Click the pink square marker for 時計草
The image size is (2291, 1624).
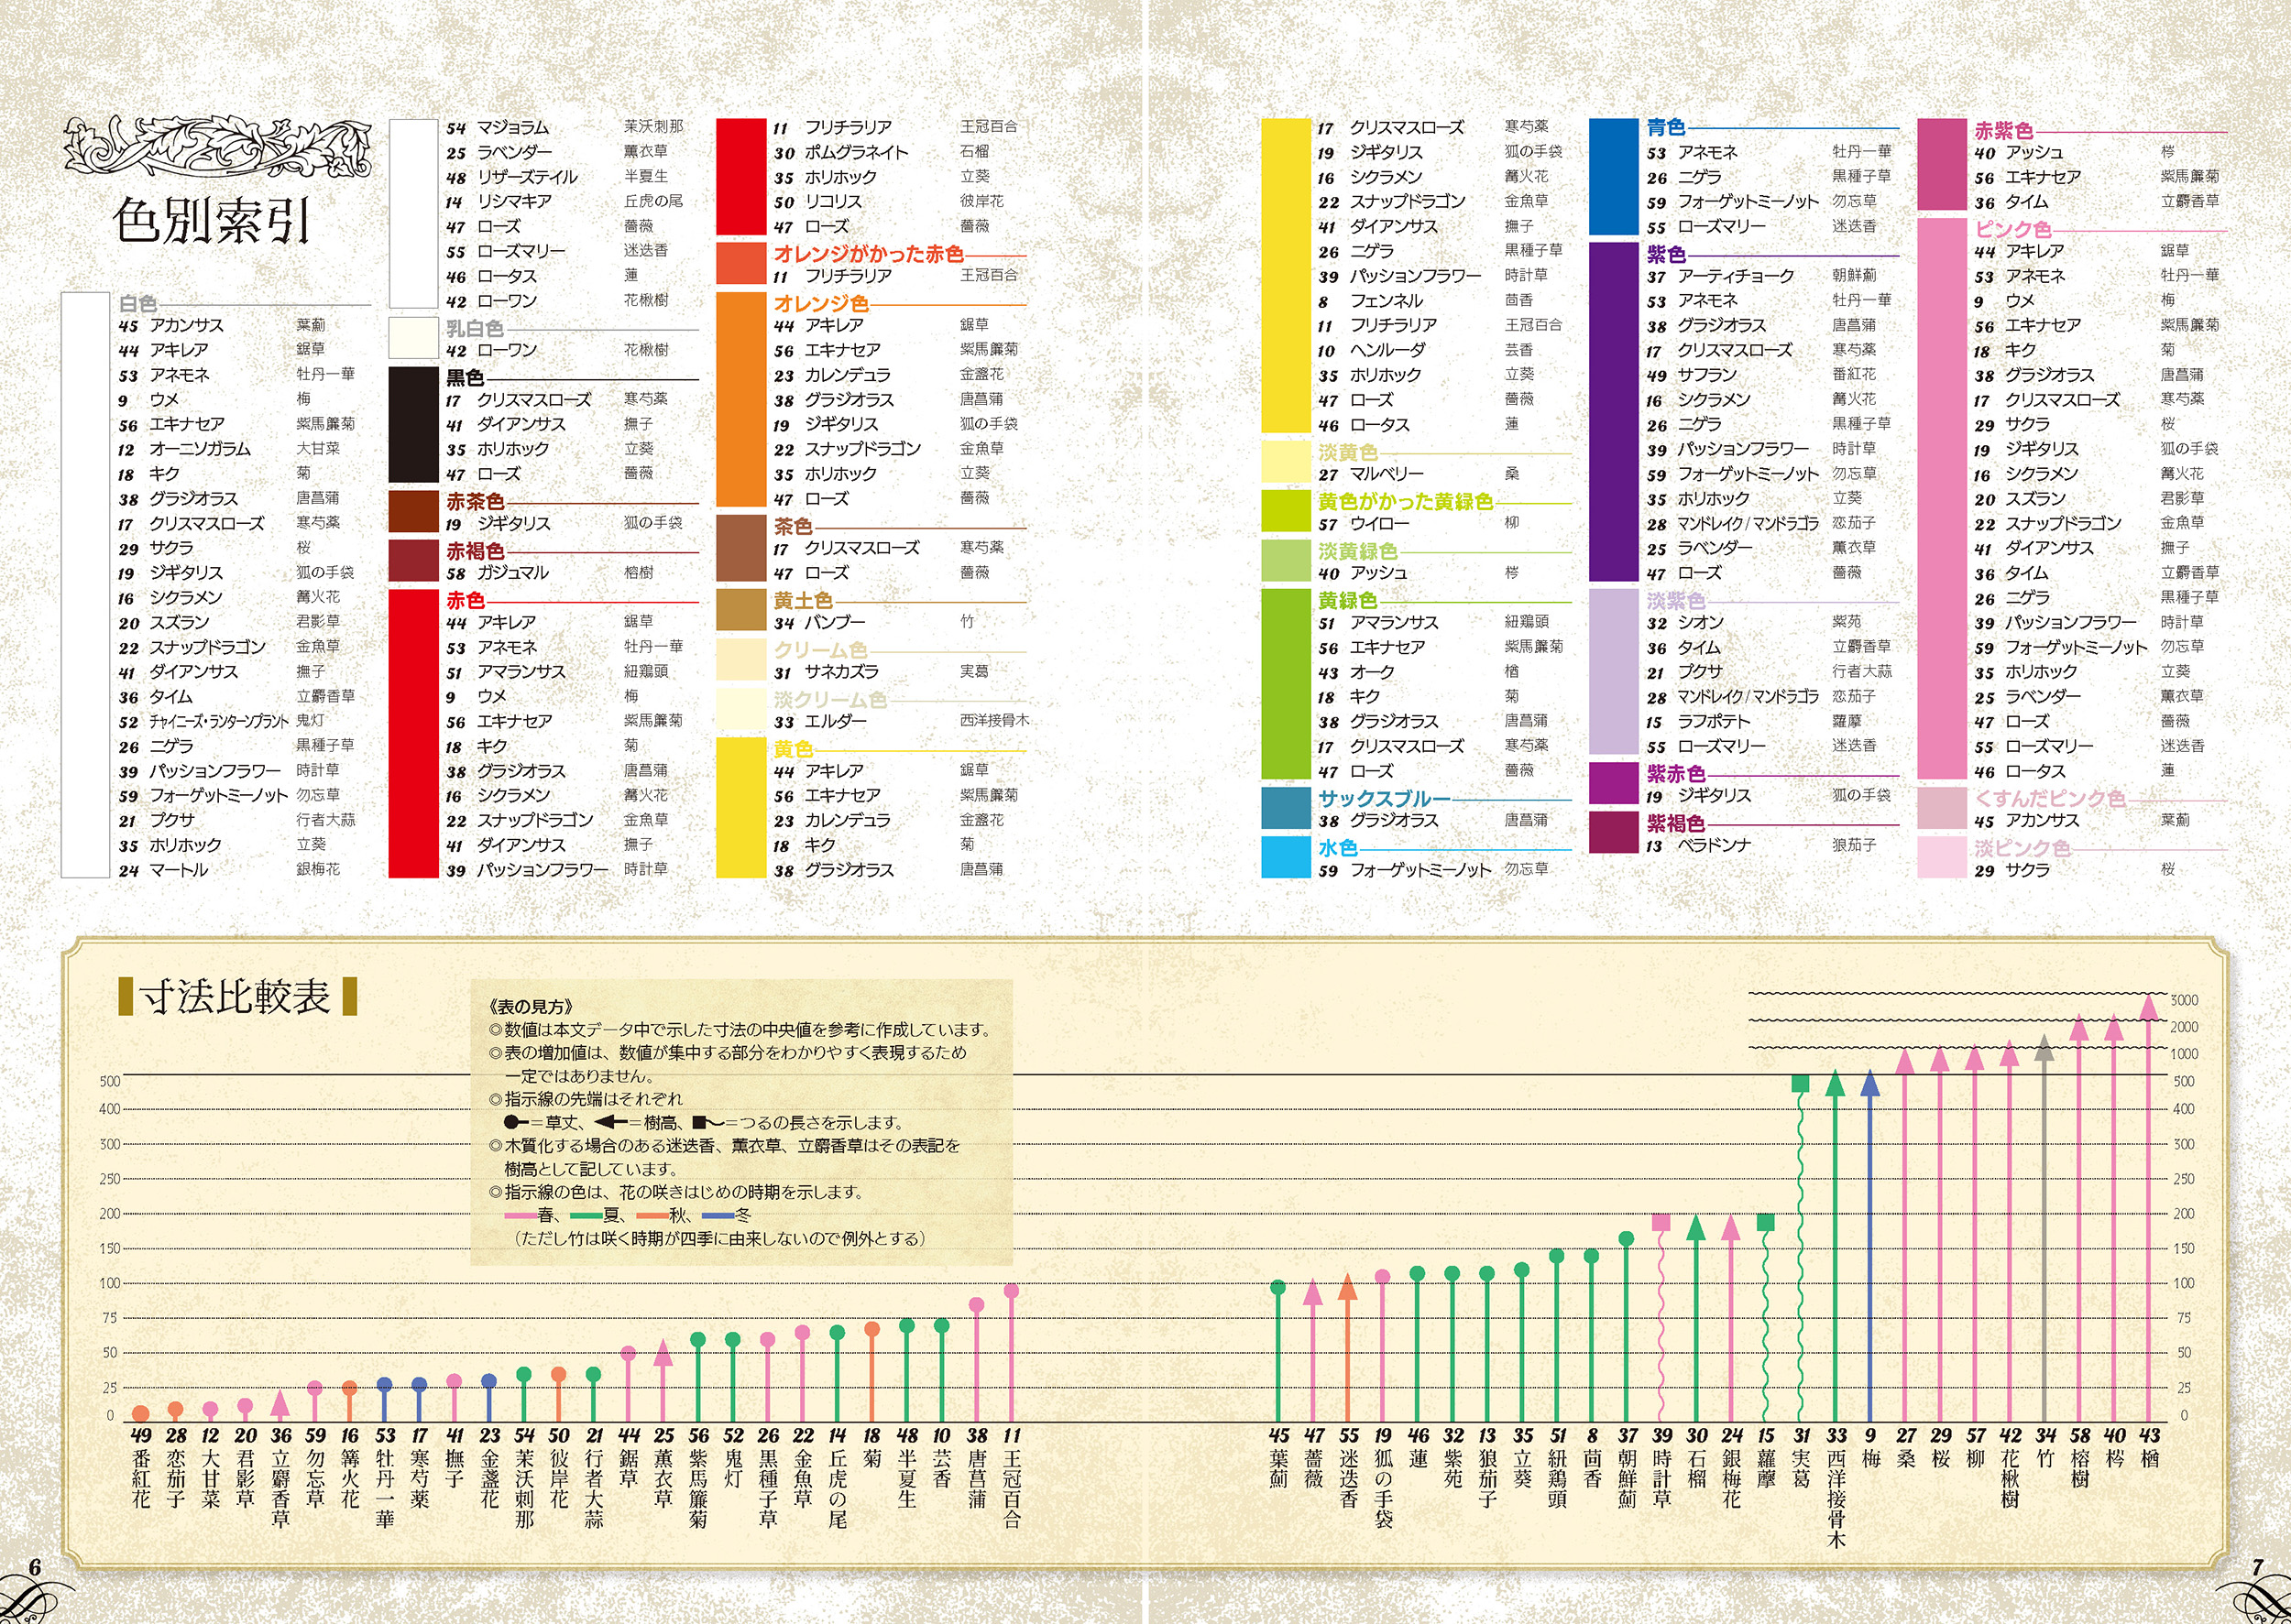click(x=1661, y=1222)
